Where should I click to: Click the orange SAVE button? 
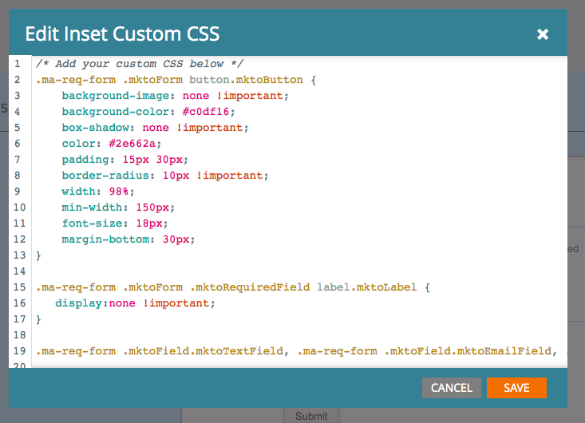[x=516, y=388]
